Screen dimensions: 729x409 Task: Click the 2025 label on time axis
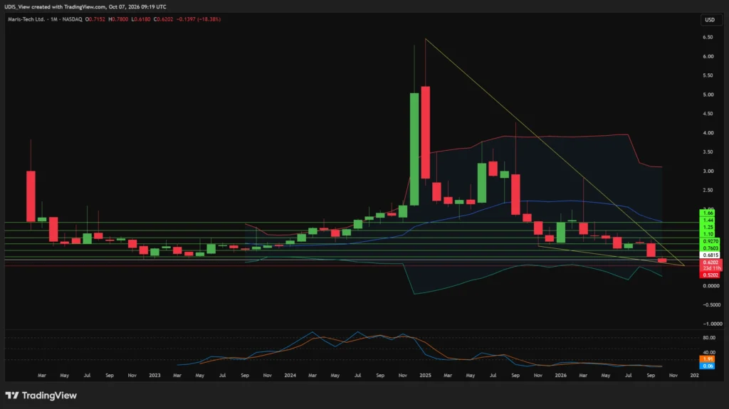pos(425,375)
